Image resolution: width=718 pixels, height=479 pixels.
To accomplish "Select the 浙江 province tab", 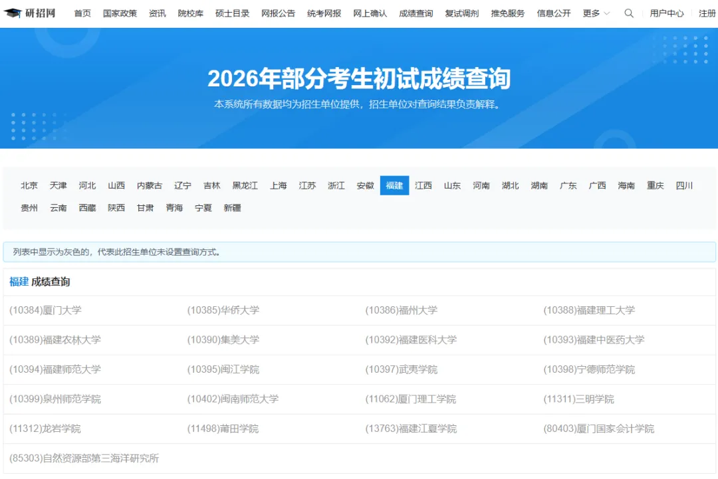I will pos(336,185).
